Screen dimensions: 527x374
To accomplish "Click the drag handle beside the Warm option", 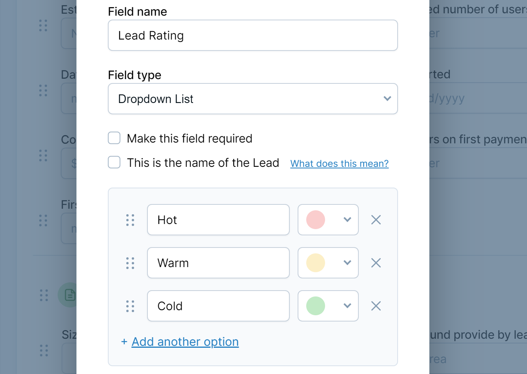I will (130, 263).
